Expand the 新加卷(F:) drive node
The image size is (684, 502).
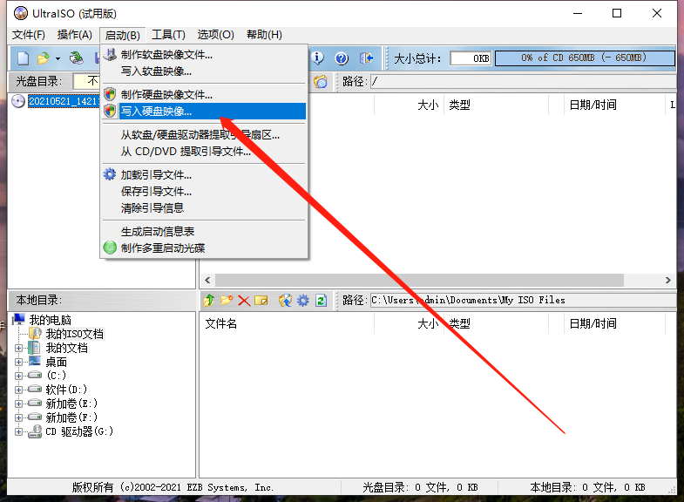[18, 417]
